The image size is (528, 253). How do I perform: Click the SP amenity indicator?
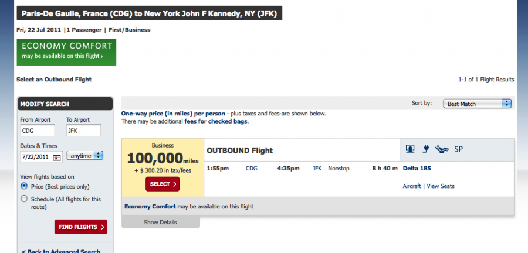(459, 149)
